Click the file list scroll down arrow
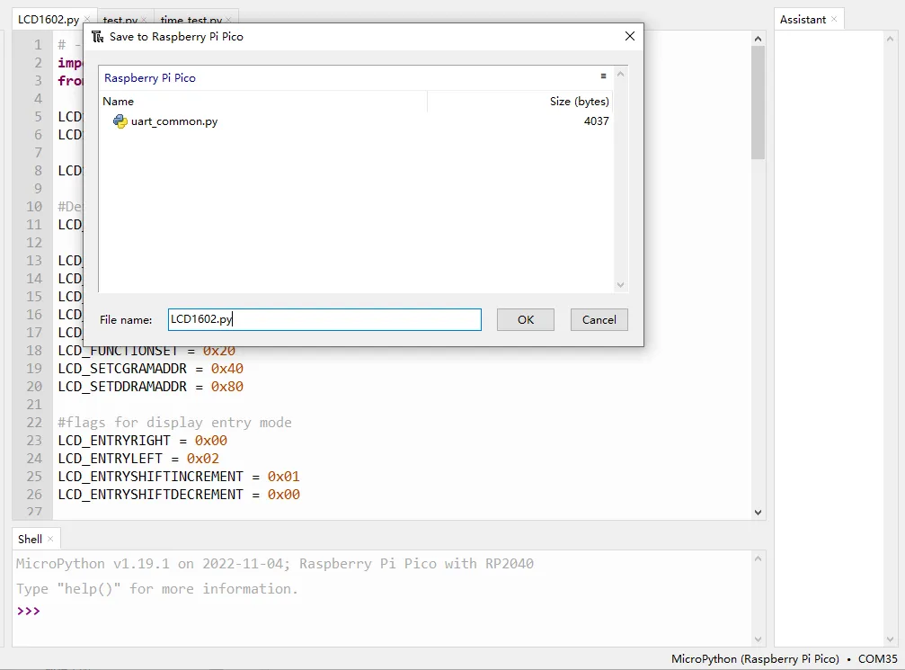The height and width of the screenshot is (670, 905). (x=620, y=284)
